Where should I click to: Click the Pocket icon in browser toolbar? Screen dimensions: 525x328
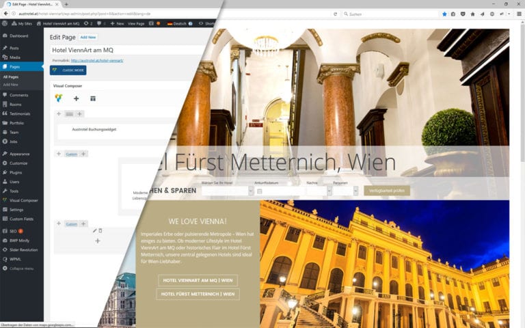463,14
